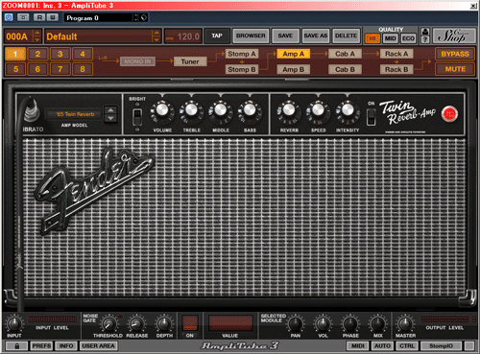Click amp model down arrow
The width and height of the screenshot is (480, 354).
(110, 118)
